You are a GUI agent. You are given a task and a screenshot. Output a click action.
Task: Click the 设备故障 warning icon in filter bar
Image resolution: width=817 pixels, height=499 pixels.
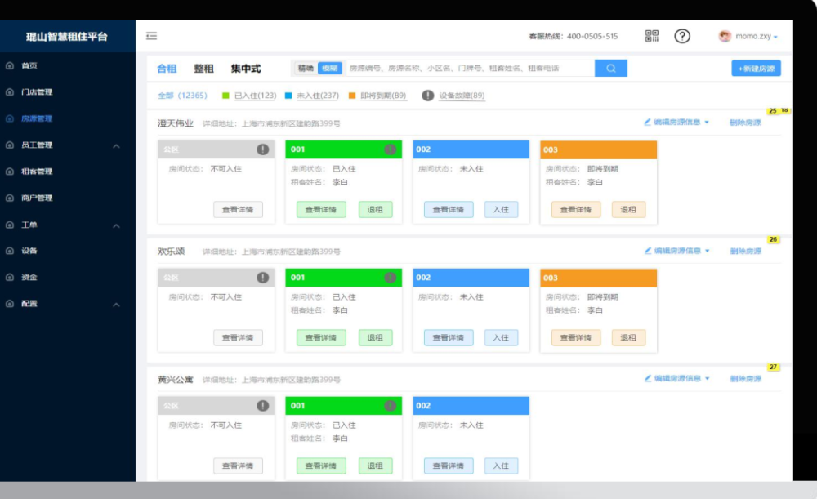[x=428, y=96]
